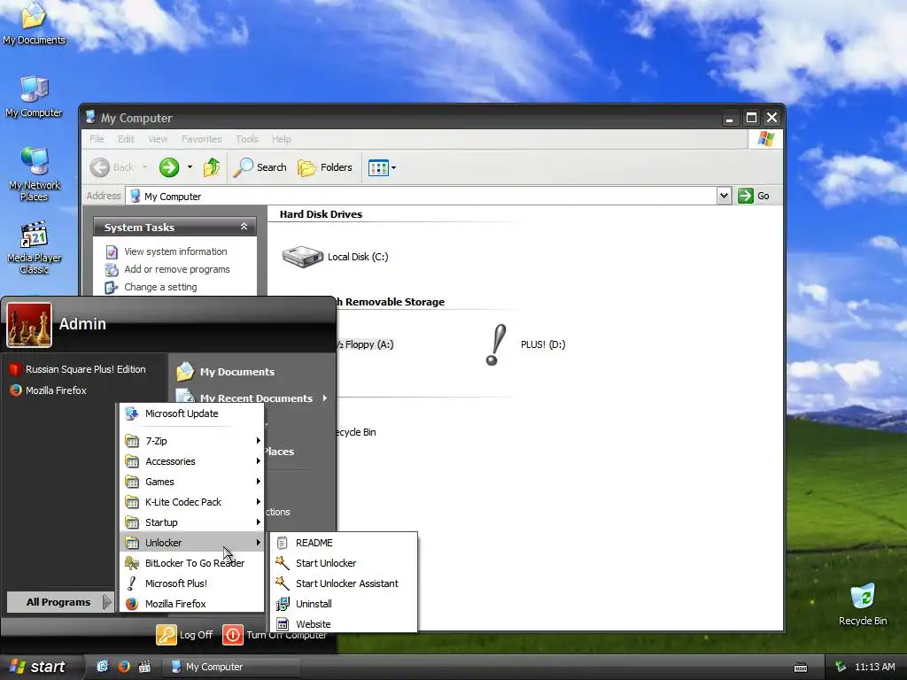This screenshot has width=907, height=680.
Task: Launch BitLocker To Go Reader
Action: (x=191, y=563)
